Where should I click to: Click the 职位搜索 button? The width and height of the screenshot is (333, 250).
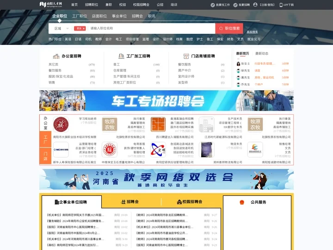click(x=229, y=29)
